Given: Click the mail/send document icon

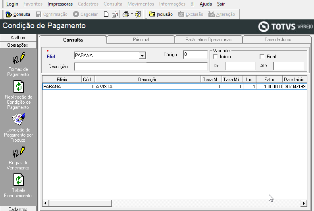Looking at the screenshot, I should click(x=115, y=14).
